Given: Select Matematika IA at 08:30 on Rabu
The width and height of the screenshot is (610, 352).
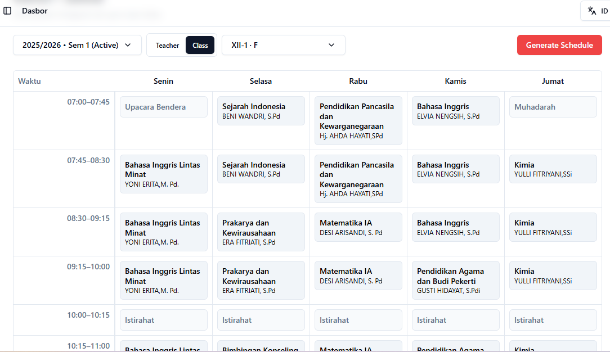Looking at the screenshot, I should point(358,227).
